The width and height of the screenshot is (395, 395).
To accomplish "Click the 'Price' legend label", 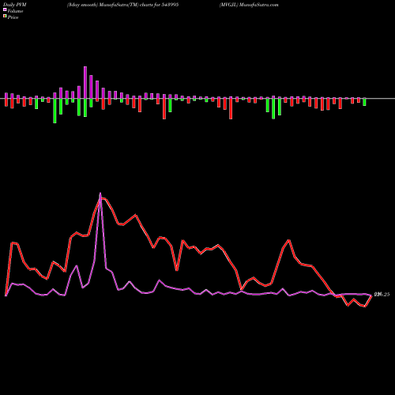I will click(x=13, y=17).
